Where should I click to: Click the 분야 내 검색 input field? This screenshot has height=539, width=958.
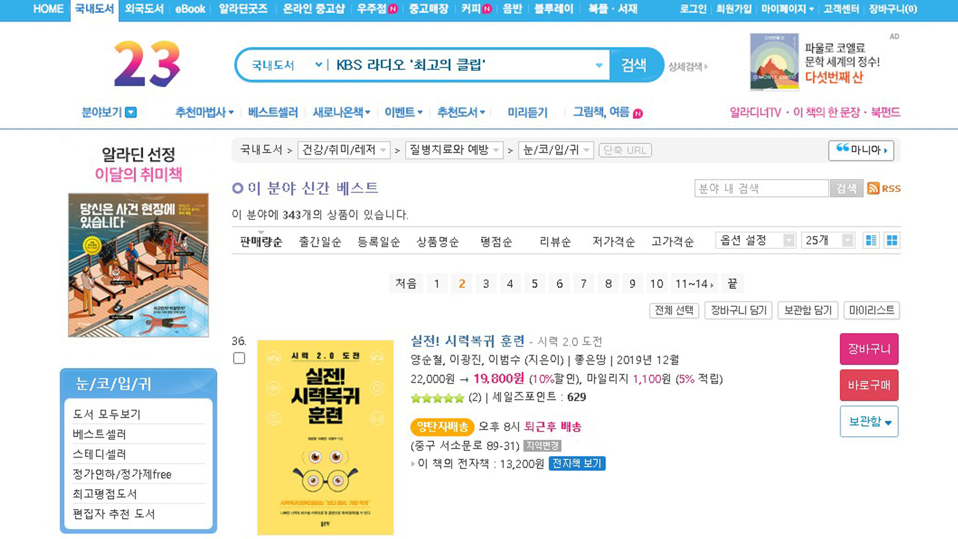761,189
